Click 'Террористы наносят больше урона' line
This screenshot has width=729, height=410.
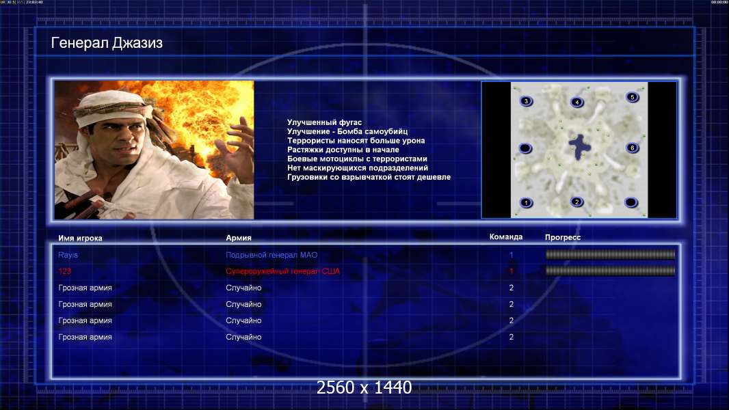(x=356, y=141)
